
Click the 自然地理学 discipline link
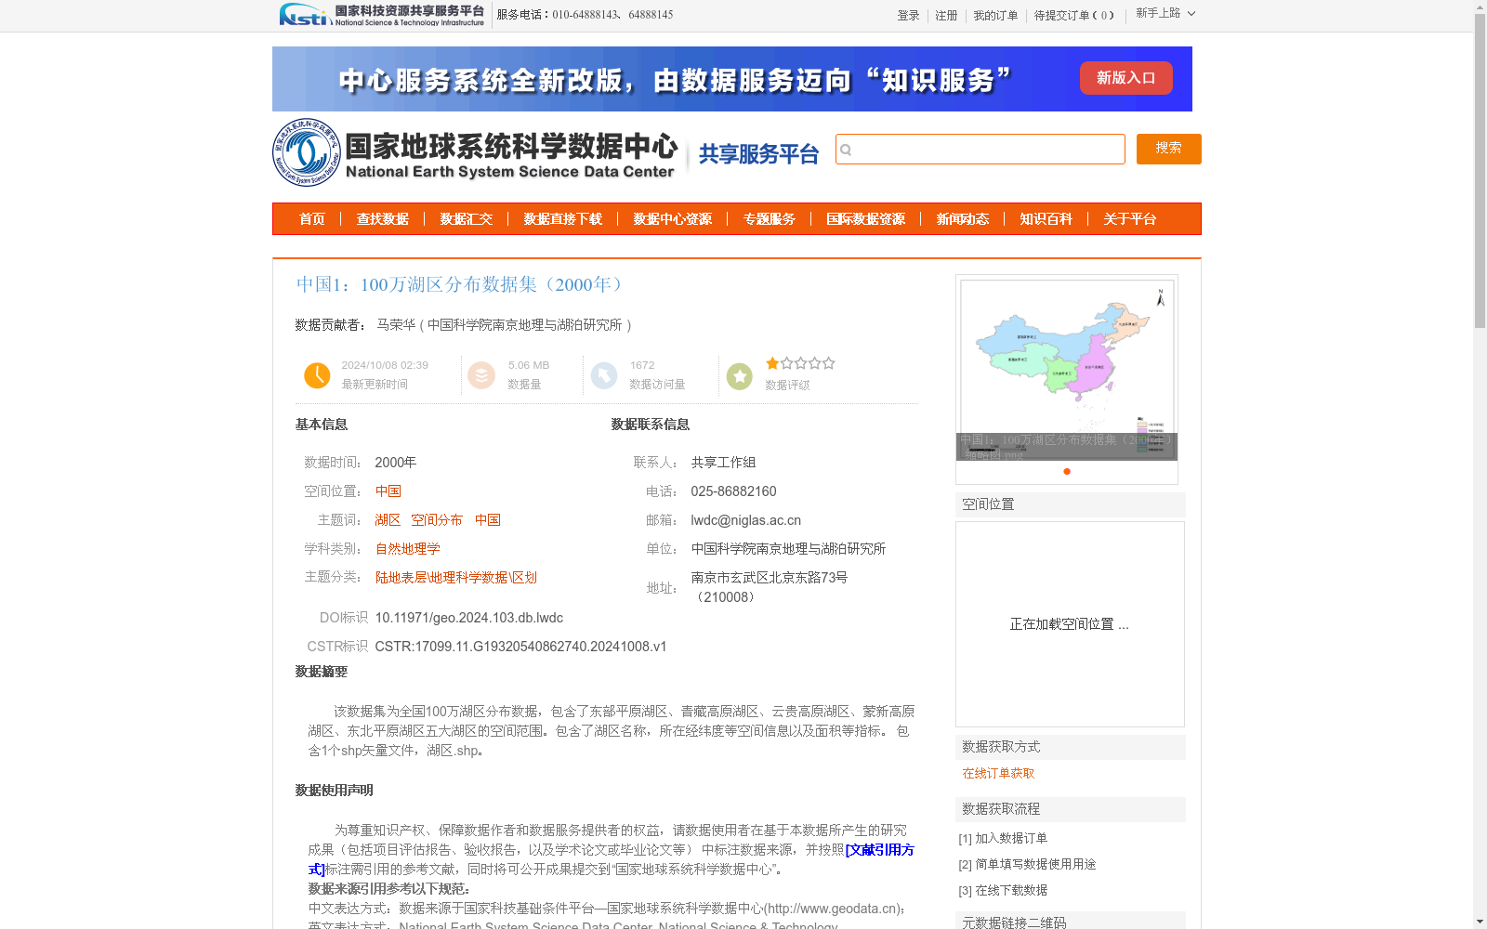coord(408,549)
